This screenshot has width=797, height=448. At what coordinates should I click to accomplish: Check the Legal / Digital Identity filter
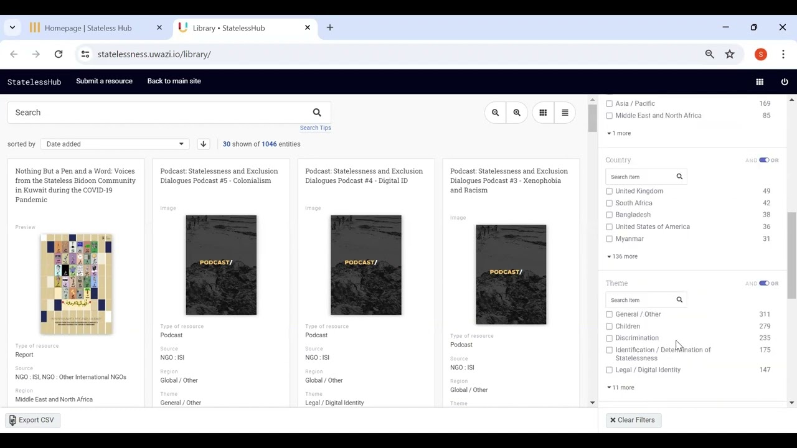pyautogui.click(x=609, y=370)
